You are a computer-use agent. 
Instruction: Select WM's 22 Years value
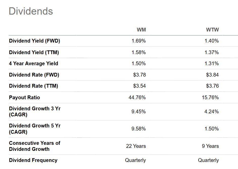(x=136, y=146)
